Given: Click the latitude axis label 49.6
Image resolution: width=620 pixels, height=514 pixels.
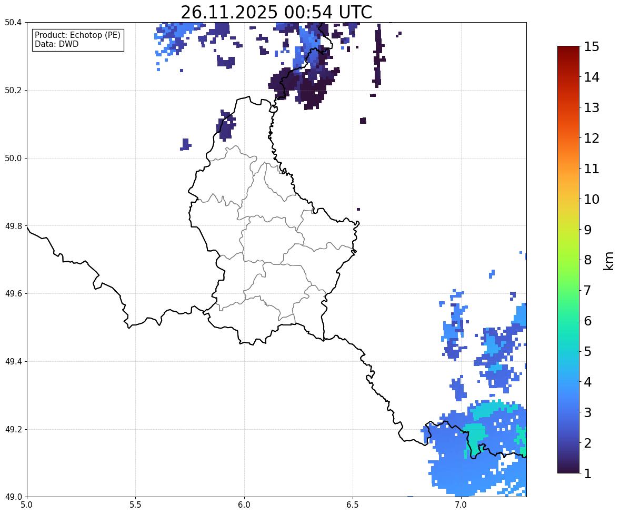Looking at the screenshot, I should click(13, 293).
